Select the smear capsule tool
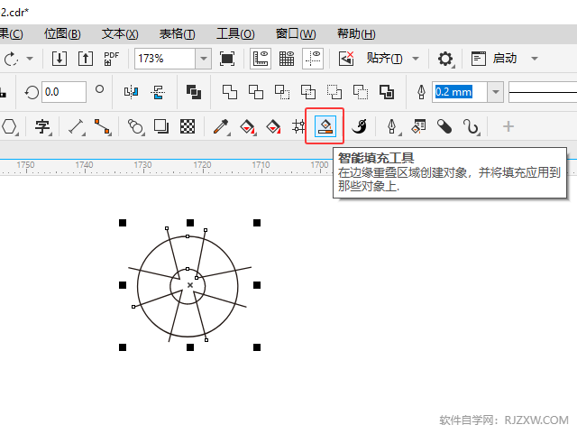 coord(444,127)
